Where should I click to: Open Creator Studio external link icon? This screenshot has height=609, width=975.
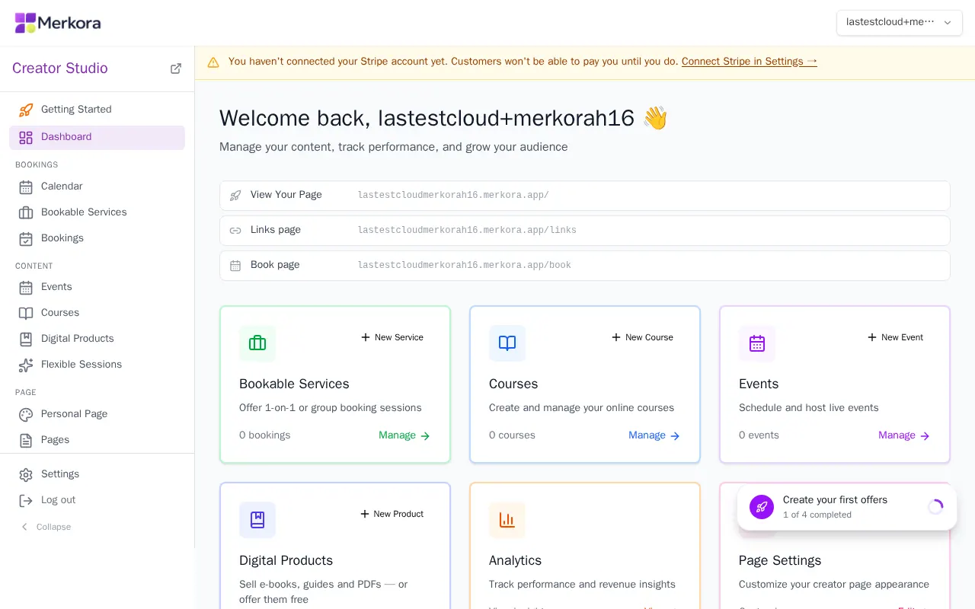point(176,69)
